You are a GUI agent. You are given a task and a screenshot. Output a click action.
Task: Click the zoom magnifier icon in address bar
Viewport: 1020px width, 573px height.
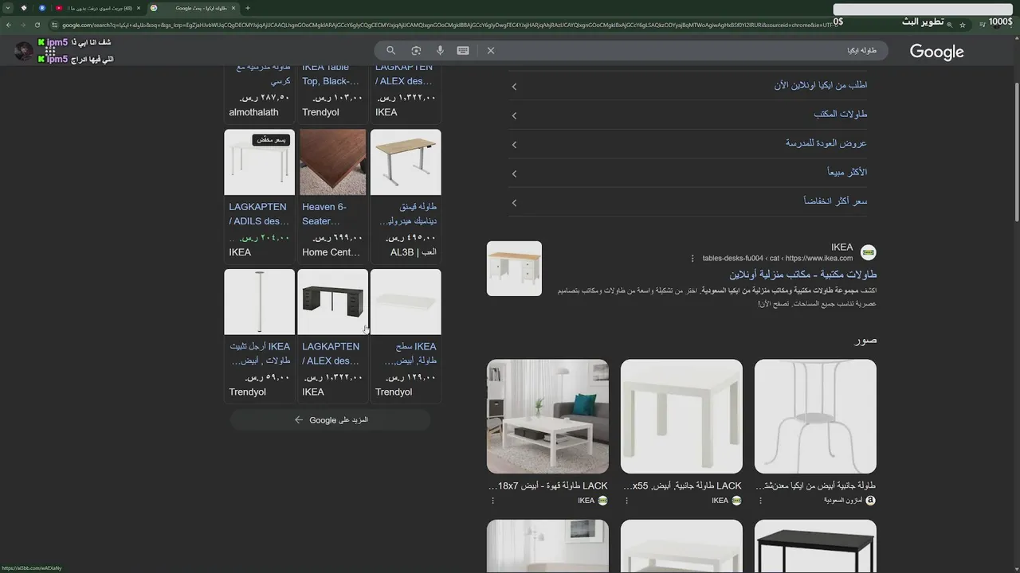click(951, 25)
